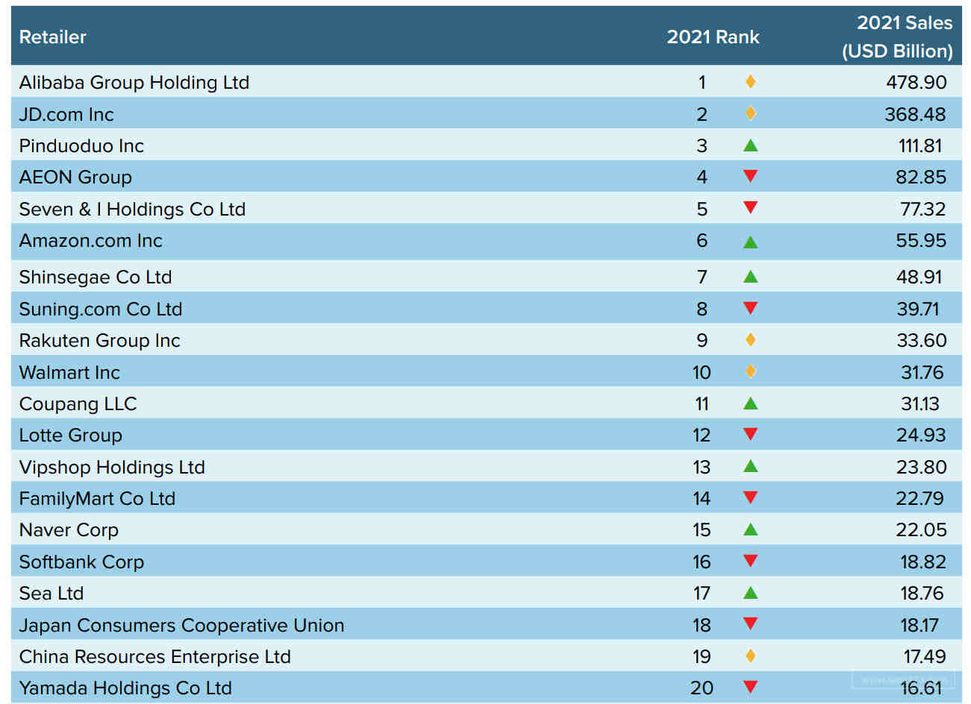
Task: Select the Rakuten Group Inc name
Action: 99,341
